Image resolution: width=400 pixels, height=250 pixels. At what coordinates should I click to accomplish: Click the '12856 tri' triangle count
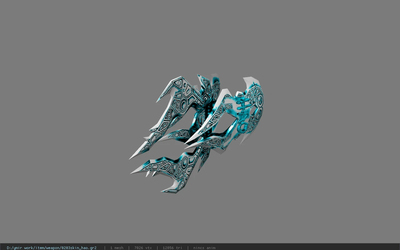pos(172,248)
